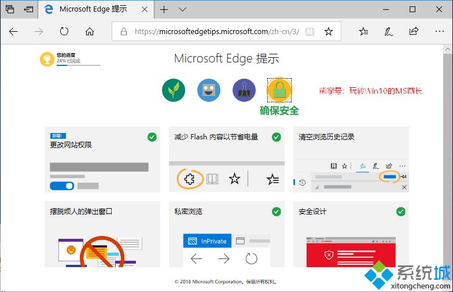Viewport: 453px width, 292px height.
Task: Click the vertical scrollbar up arrow
Action: 448,49
